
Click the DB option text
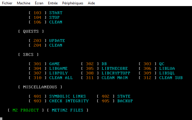point(104,64)
